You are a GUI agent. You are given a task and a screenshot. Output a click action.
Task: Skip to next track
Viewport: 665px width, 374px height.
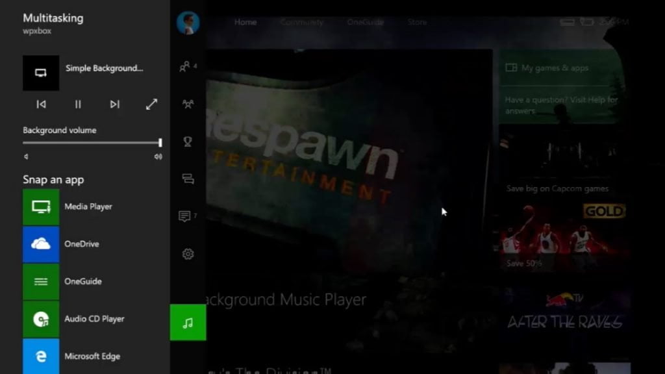[114, 105]
